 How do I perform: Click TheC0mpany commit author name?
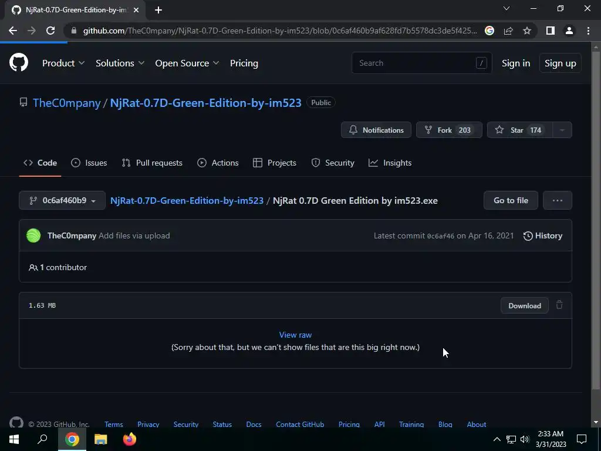click(x=72, y=235)
